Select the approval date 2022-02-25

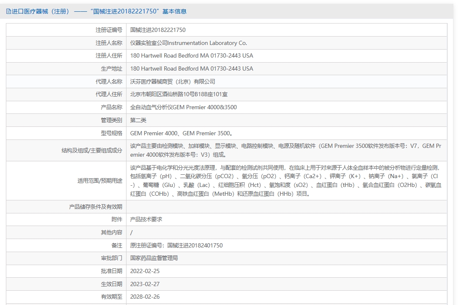pos(145,271)
